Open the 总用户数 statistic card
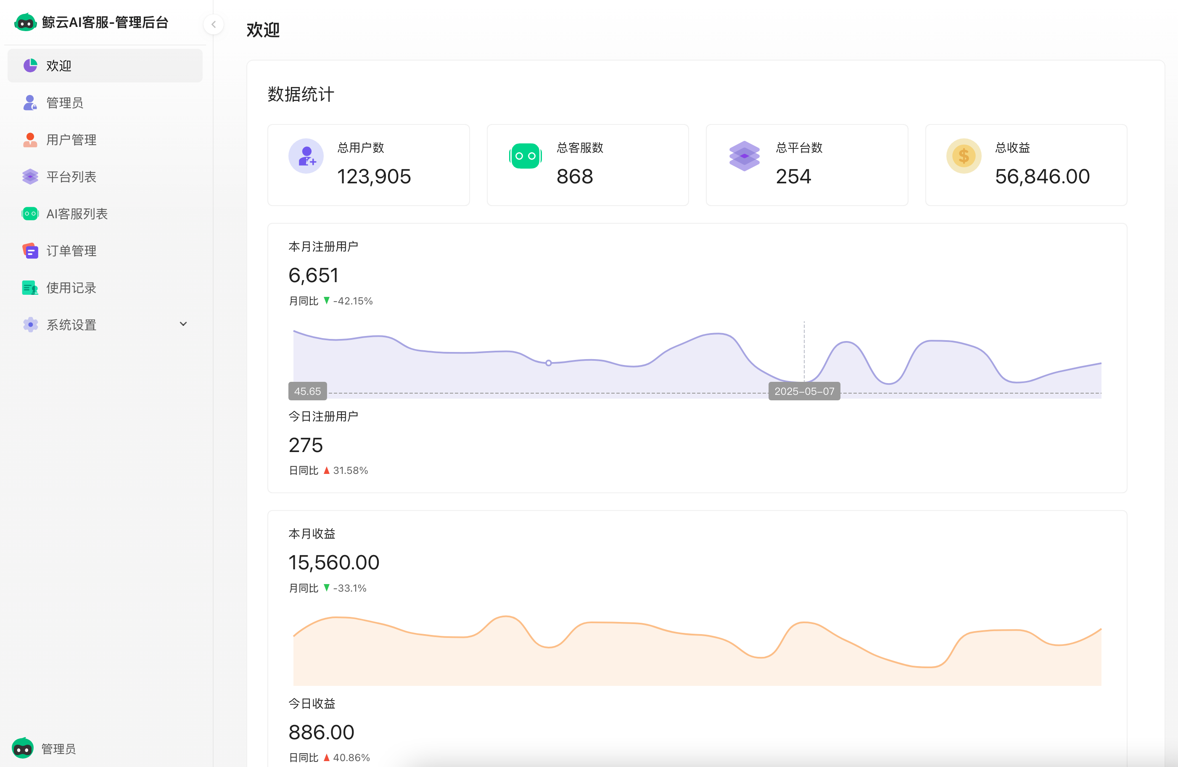The height and width of the screenshot is (767, 1178). click(368, 165)
